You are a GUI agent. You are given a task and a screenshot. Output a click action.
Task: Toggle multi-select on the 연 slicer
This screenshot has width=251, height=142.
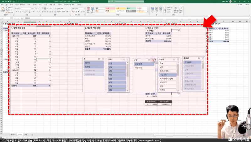click(x=99, y=59)
